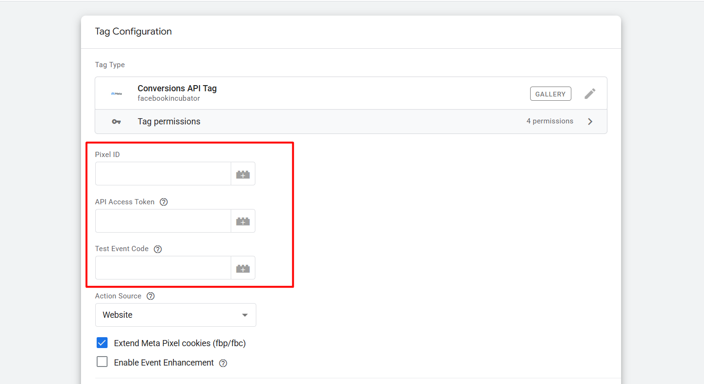Open help tooltip for Test Event Code

pyautogui.click(x=158, y=249)
